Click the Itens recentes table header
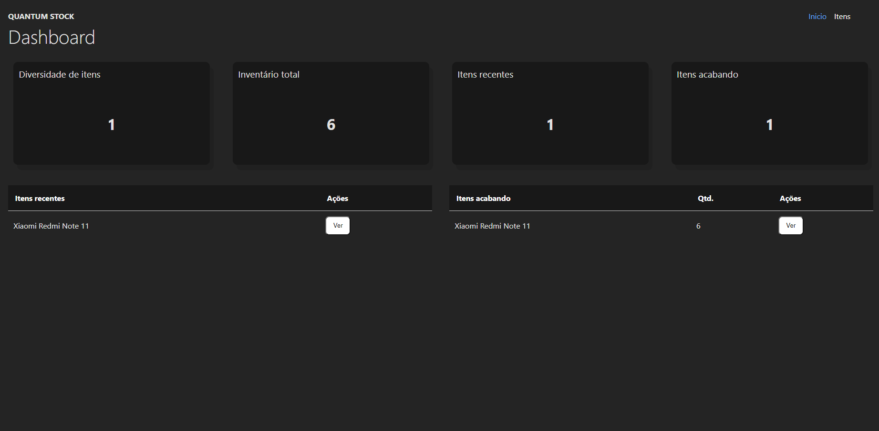The height and width of the screenshot is (431, 879). (x=40, y=198)
